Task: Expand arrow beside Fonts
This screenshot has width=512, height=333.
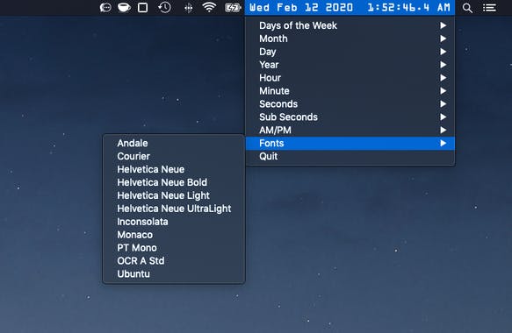Action: [x=443, y=143]
